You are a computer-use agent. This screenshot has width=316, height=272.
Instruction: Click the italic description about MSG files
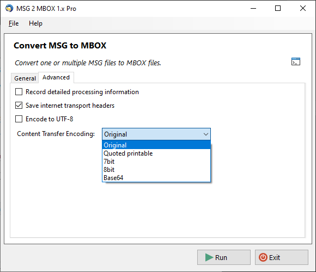click(x=88, y=63)
